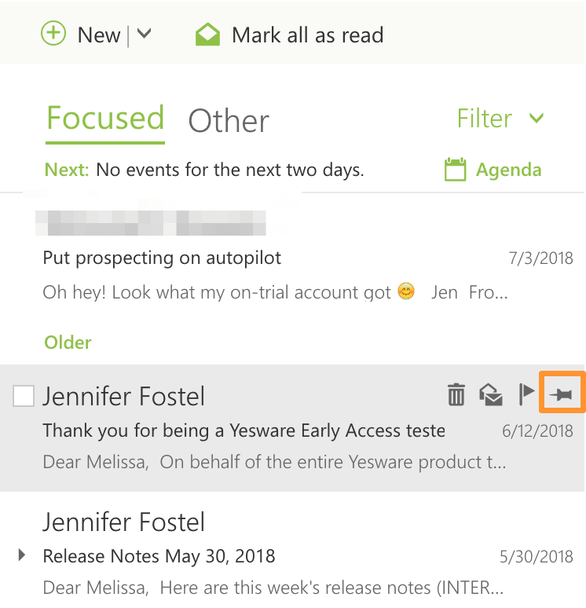Click the Agenda calendar icon
Screen dimensions: 586x608
tap(455, 170)
